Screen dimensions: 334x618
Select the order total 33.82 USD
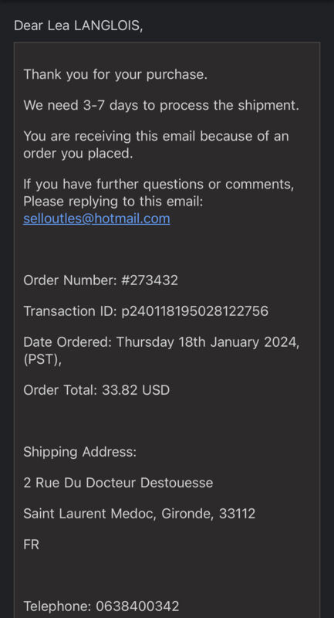[x=136, y=390]
